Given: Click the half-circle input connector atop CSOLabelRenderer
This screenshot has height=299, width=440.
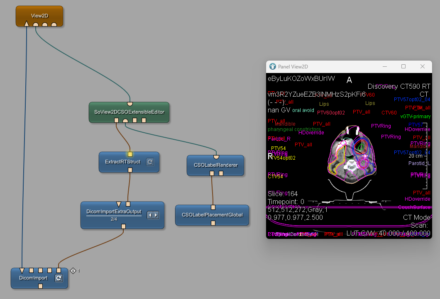Looking at the screenshot, I should 216,157.
